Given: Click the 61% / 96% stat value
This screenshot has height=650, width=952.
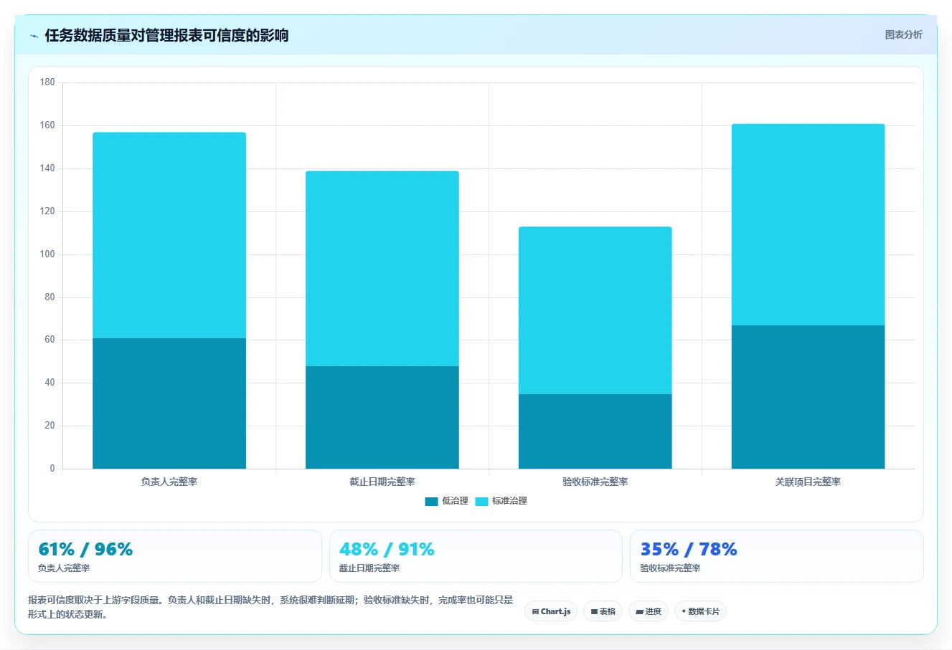Looking at the screenshot, I should coord(85,550).
